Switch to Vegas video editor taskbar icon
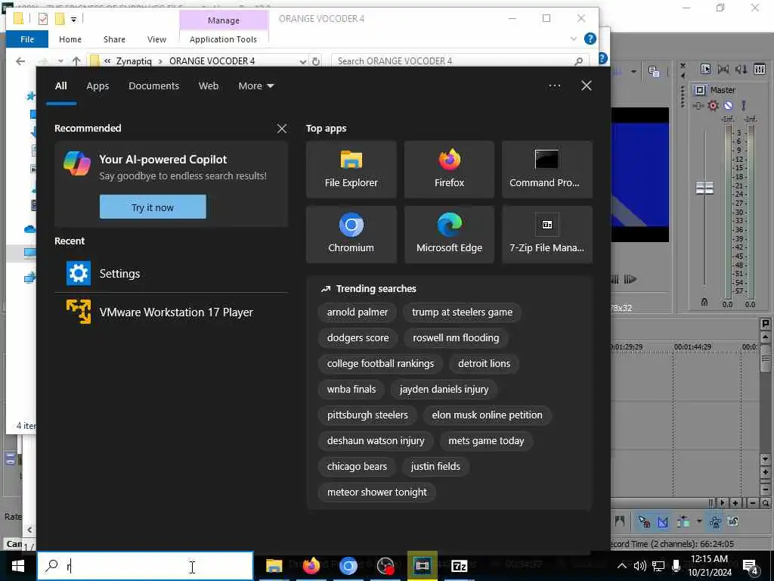Image resolution: width=774 pixels, height=581 pixels. pos(422,566)
